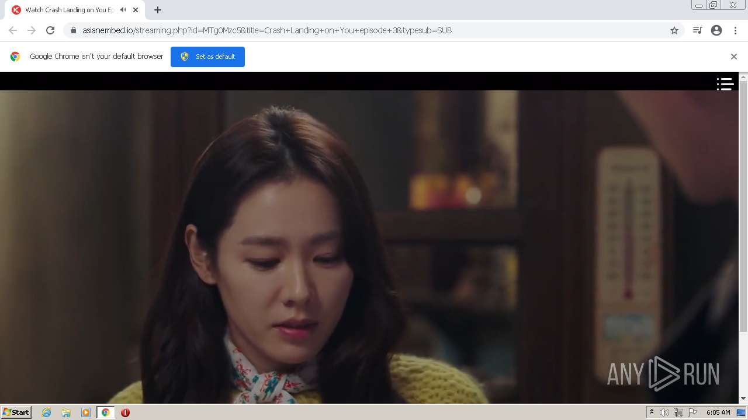Close the Crash Landing on You tab
This screenshot has height=420, width=748.
[x=136, y=10]
